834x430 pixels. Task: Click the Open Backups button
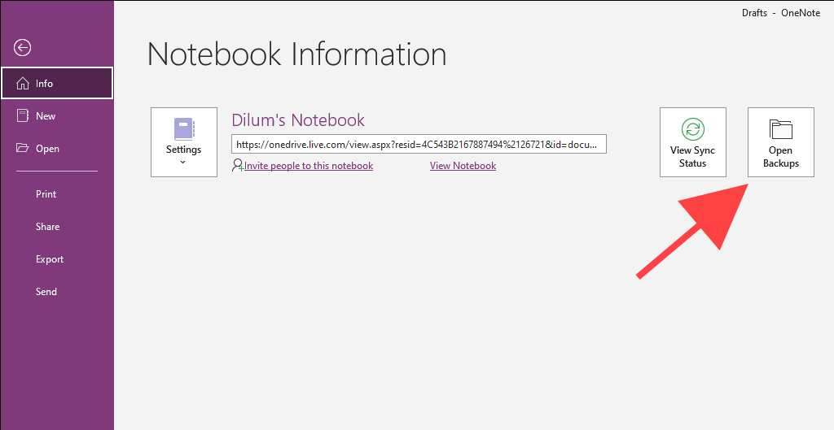coord(781,142)
